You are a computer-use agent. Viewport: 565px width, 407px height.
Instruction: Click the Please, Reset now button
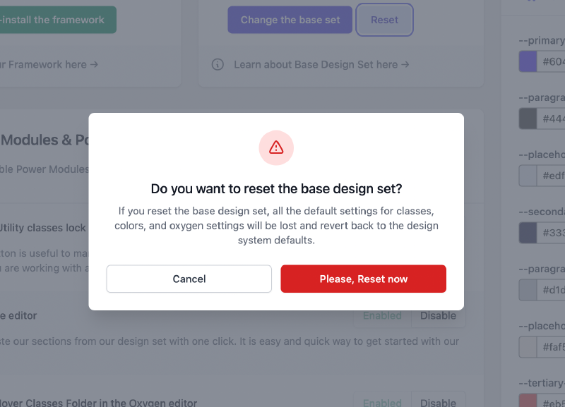click(x=363, y=279)
